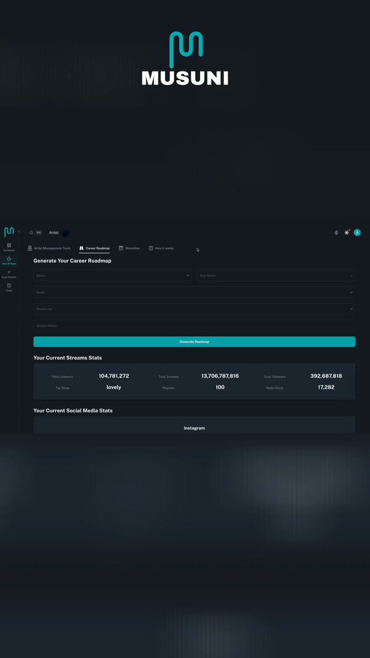This screenshot has width=370, height=658.
Task: Click 'Your Current Social Media Stats' heading
Action: point(73,410)
